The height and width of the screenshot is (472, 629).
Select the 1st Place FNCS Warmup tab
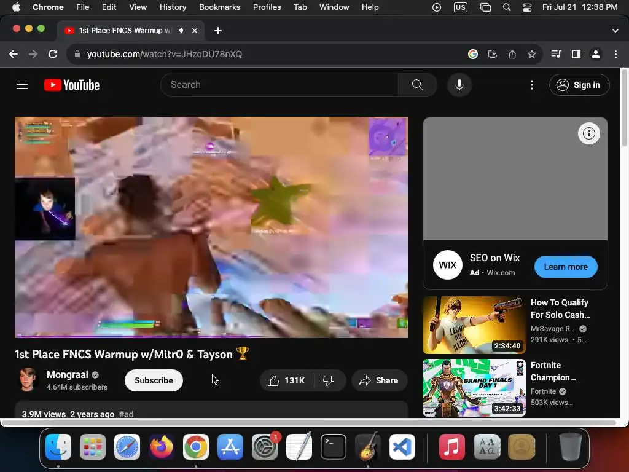124,31
